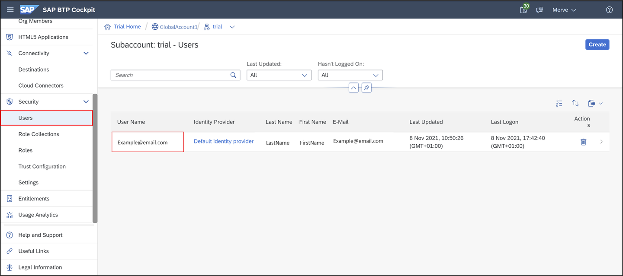Screen dimensions: 623x276
Task: Open Role Collections in sidebar
Action: (x=39, y=134)
